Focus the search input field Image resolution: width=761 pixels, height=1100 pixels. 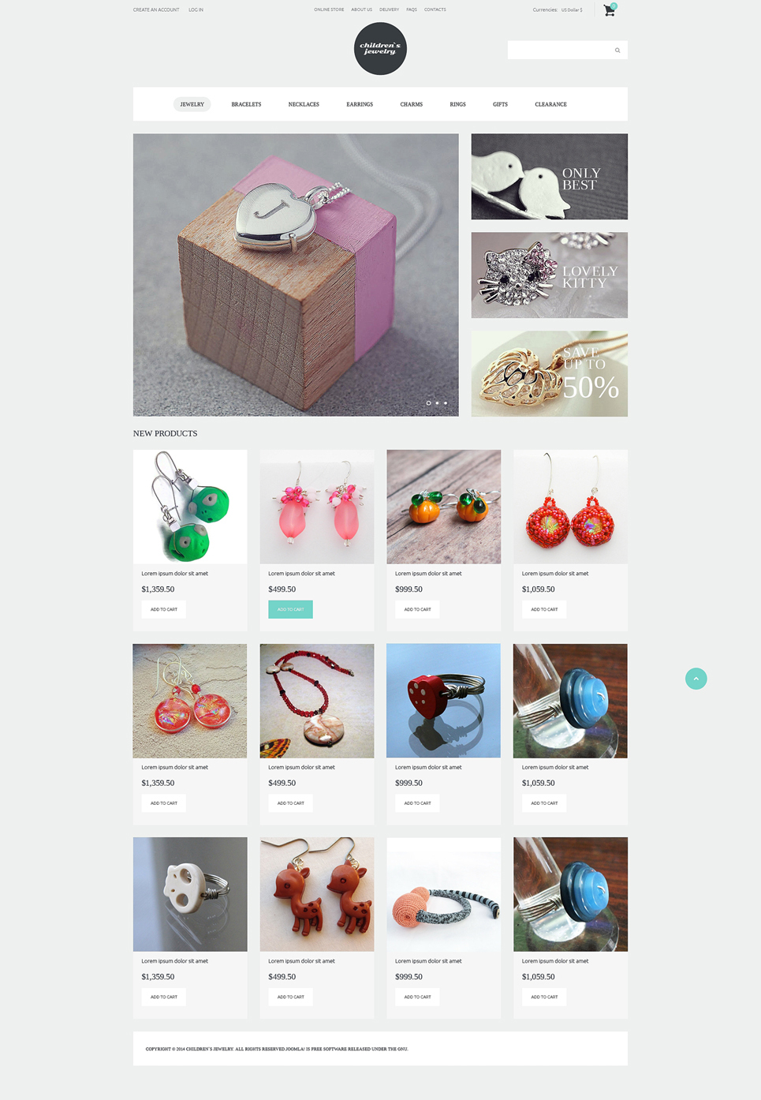pyautogui.click(x=560, y=51)
